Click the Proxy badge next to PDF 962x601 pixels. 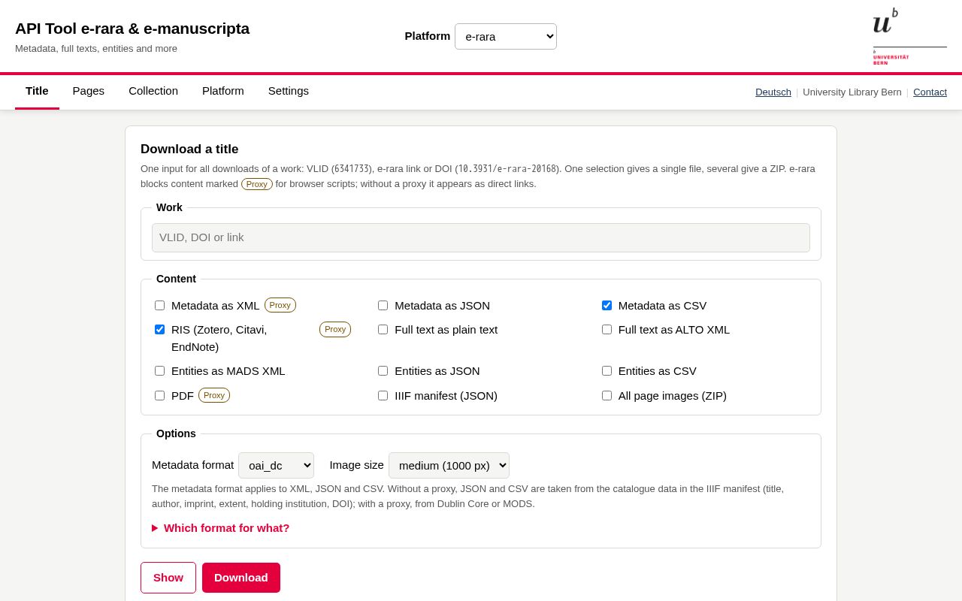coord(214,395)
